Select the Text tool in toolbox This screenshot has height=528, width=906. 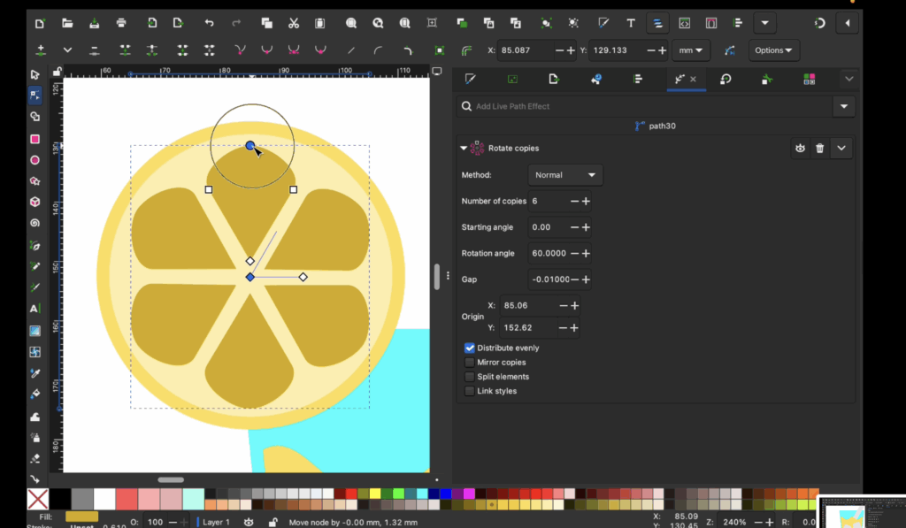[35, 309]
